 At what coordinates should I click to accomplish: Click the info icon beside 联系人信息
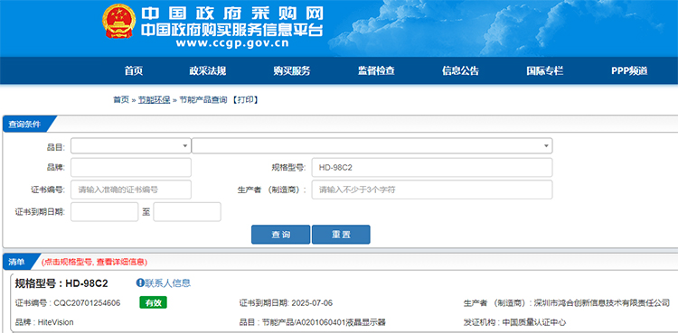click(139, 282)
